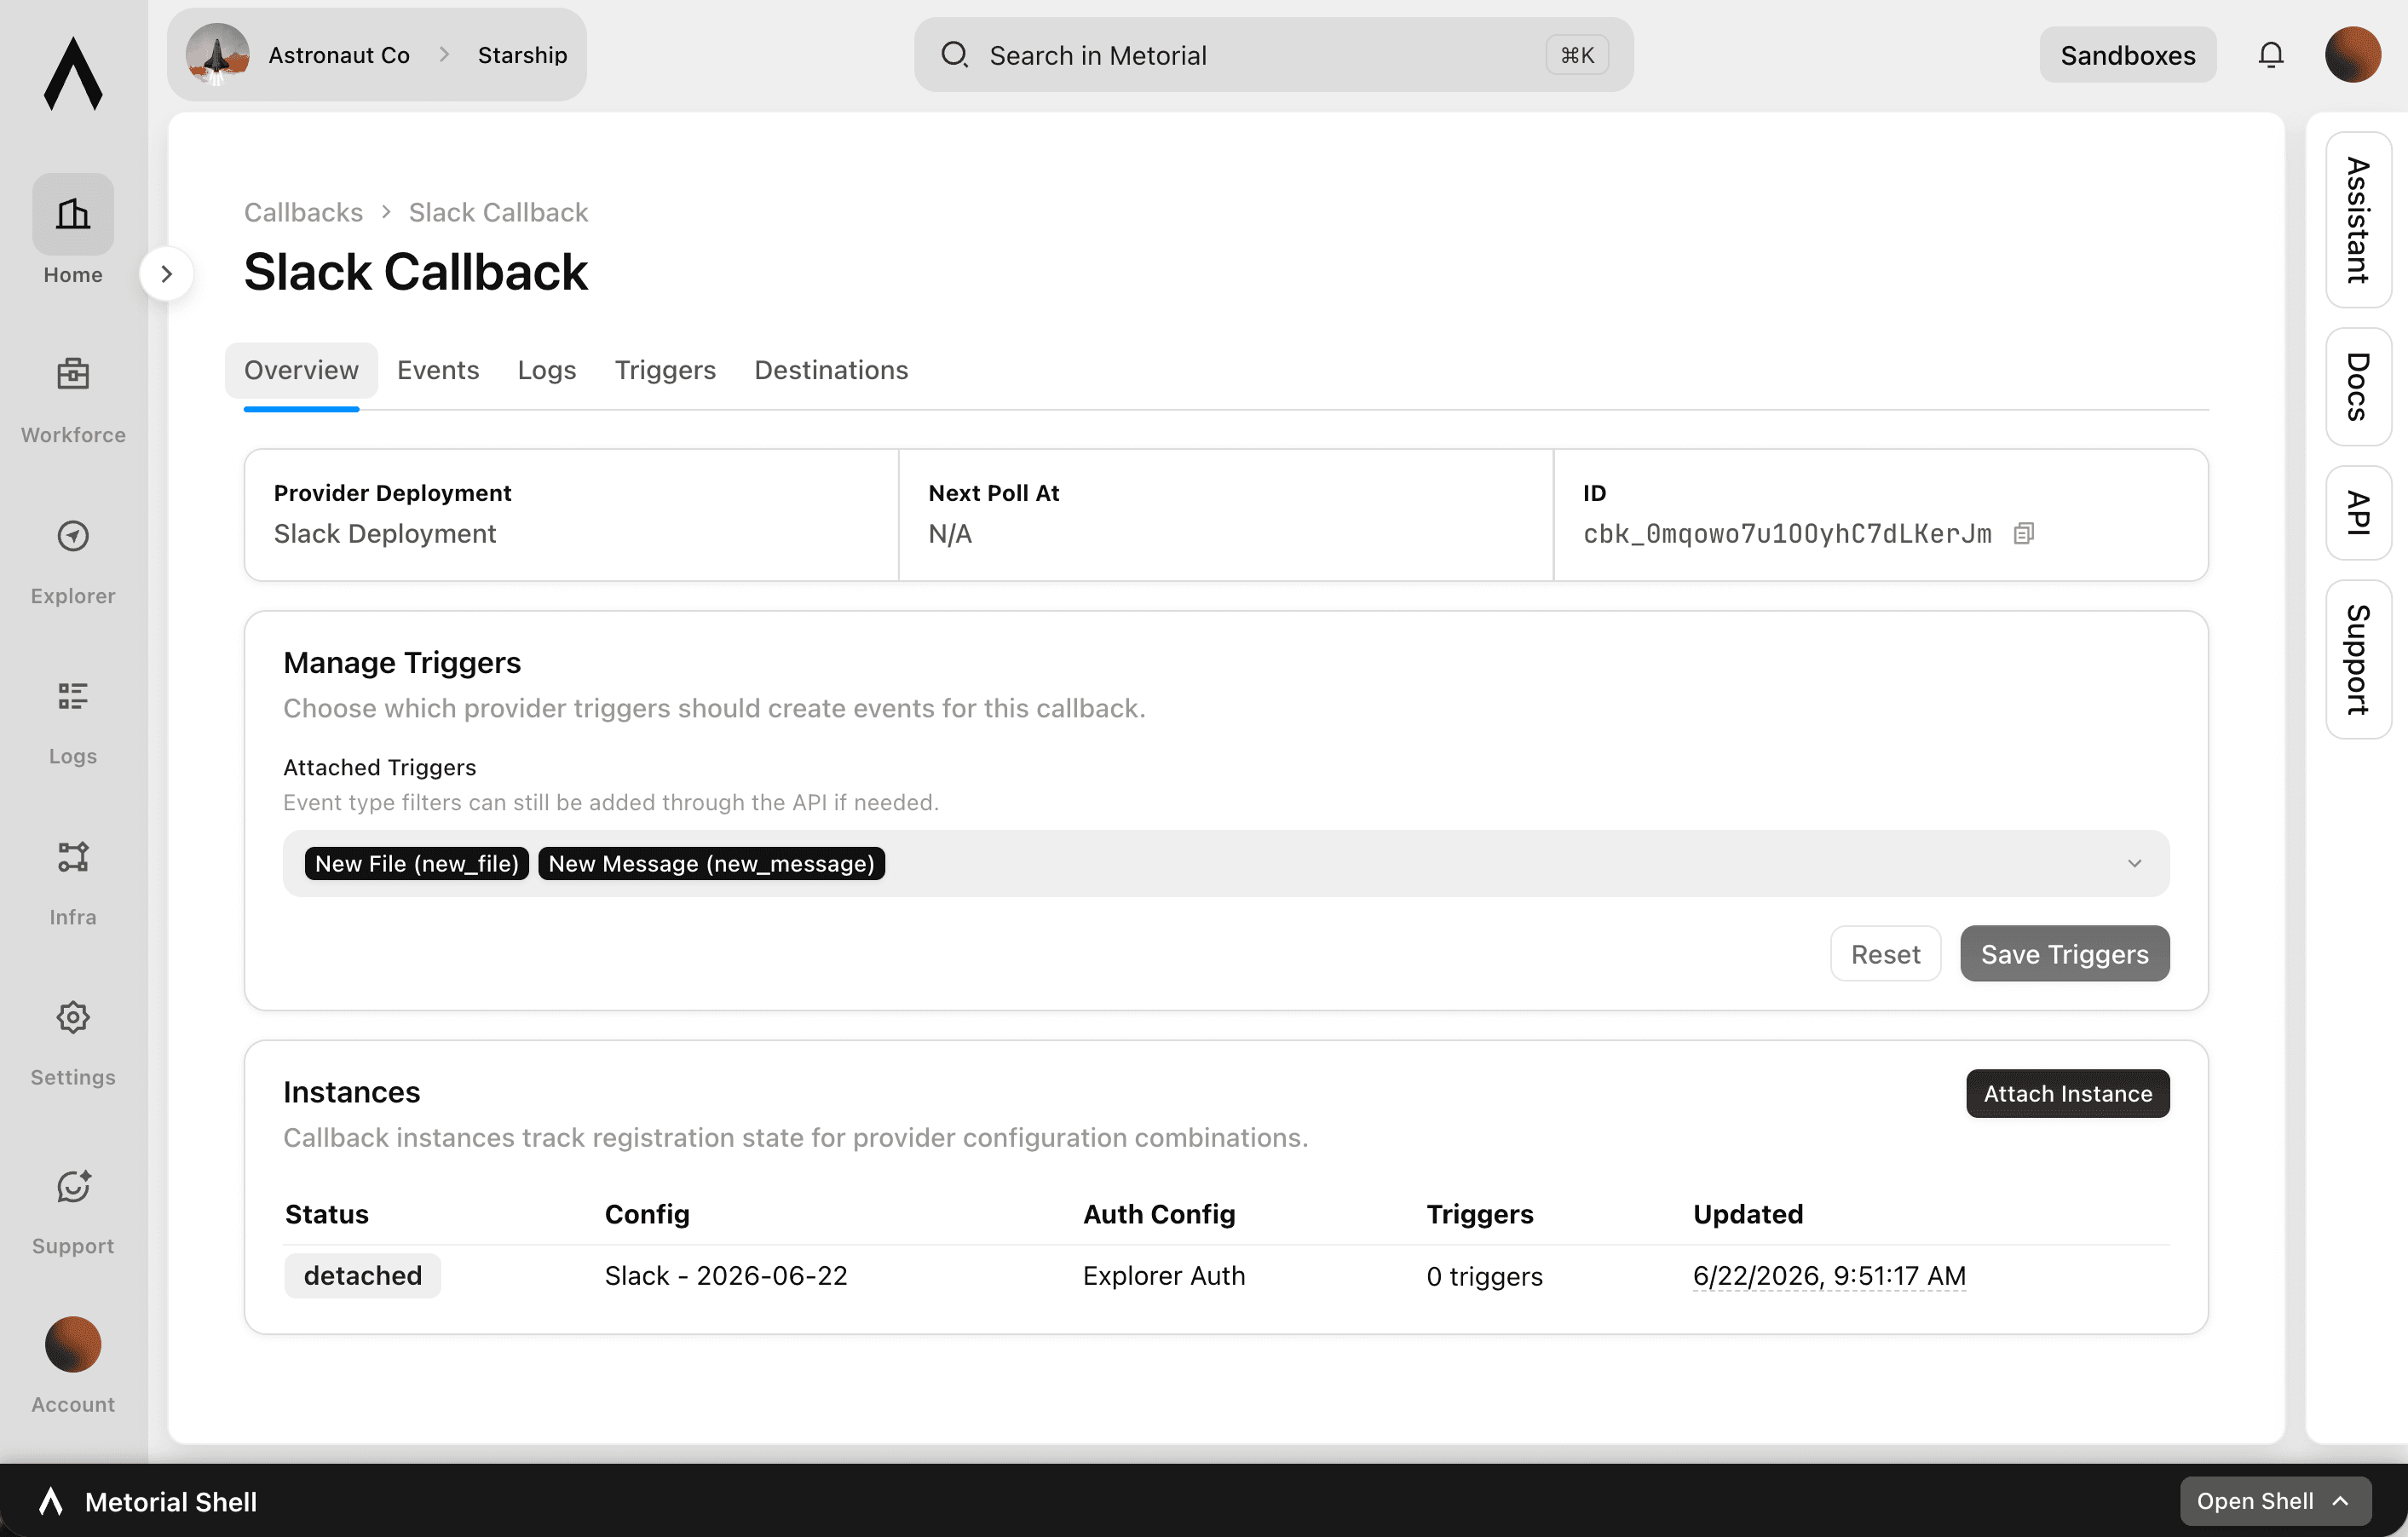The image size is (2408, 1537).
Task: Expand the sidebar with the arrow button
Action: 166,274
